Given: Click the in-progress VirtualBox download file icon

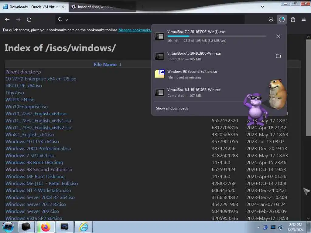Looking at the screenshot, I should click(x=160, y=36).
